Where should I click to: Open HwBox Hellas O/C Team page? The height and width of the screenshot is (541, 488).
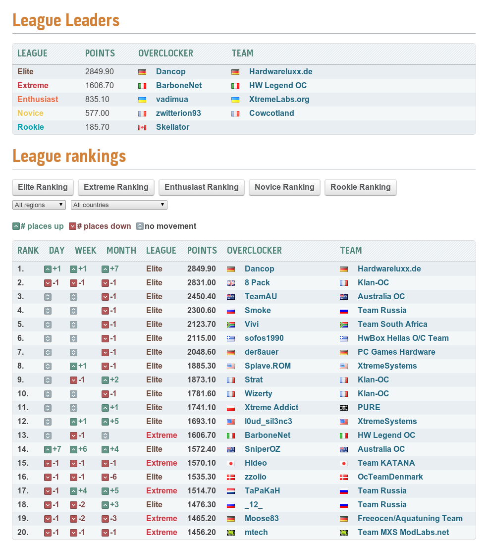(403, 338)
